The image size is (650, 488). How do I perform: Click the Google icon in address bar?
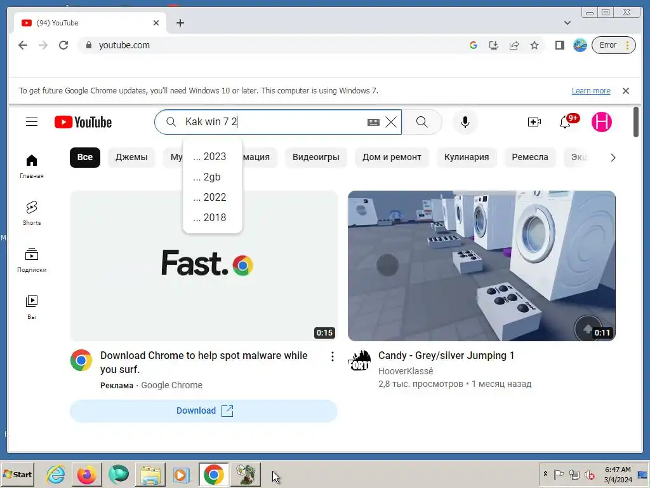(x=474, y=45)
